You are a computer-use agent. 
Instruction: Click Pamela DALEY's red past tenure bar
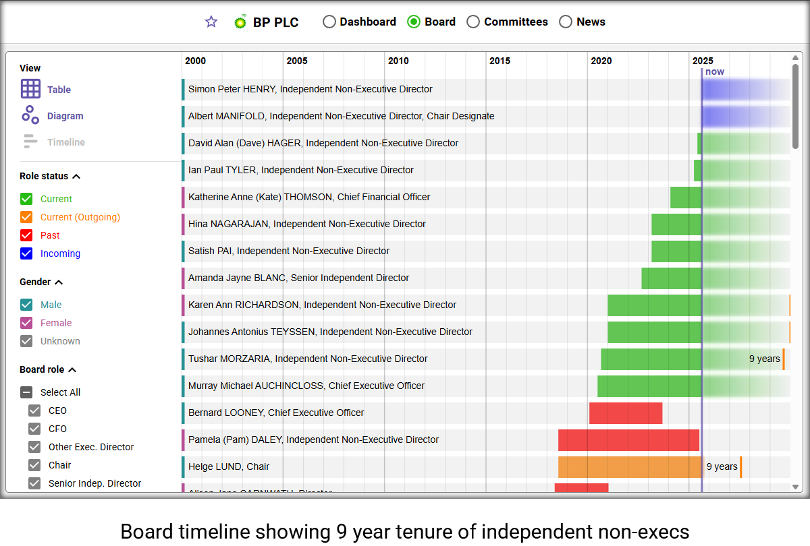pos(628,439)
